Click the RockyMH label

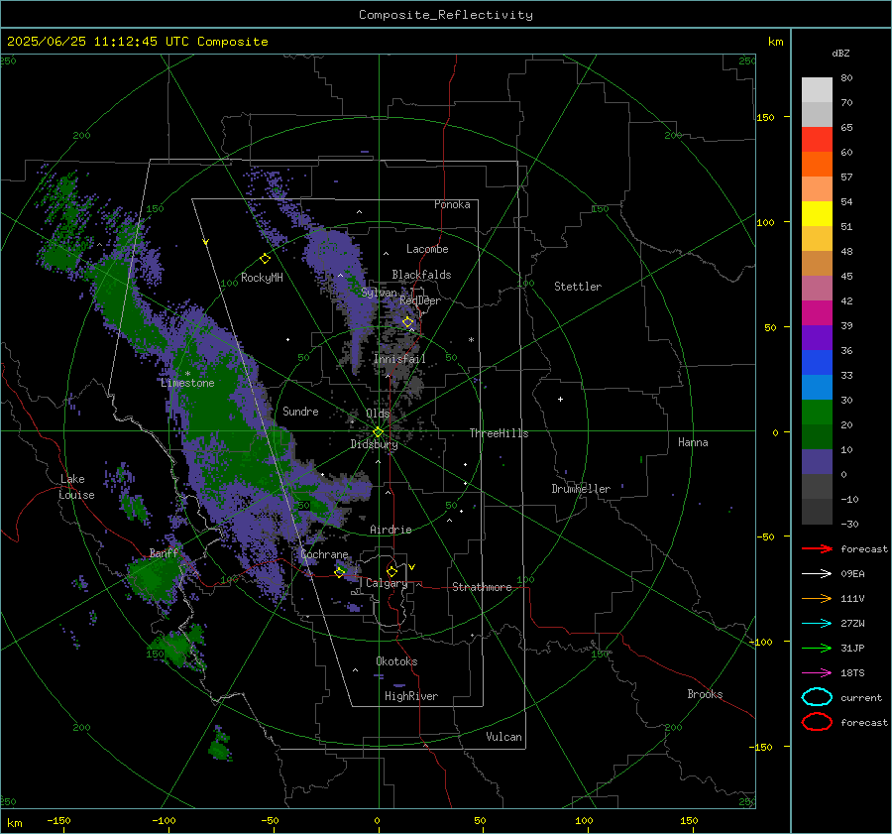coord(262,278)
